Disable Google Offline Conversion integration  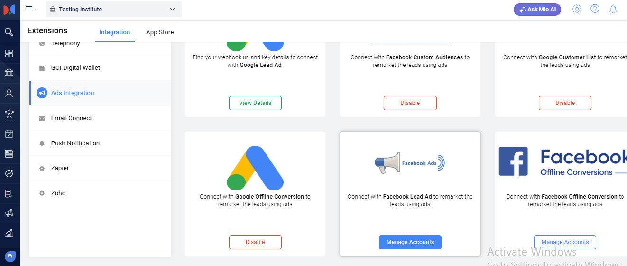pos(255,242)
